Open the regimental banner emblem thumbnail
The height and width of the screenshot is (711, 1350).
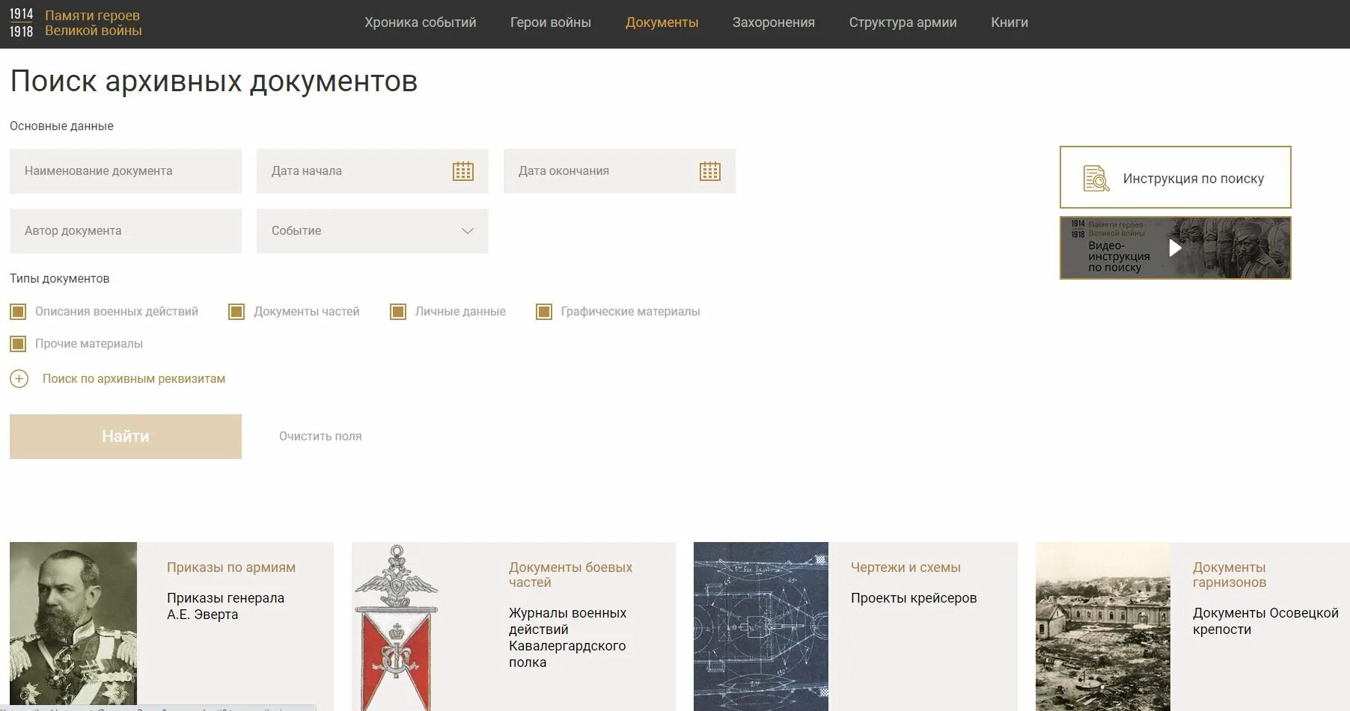(396, 626)
